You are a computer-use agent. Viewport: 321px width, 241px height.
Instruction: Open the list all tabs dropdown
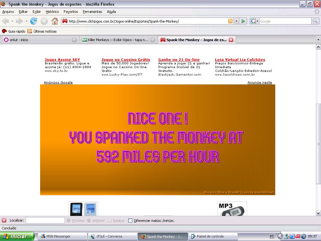(318, 40)
